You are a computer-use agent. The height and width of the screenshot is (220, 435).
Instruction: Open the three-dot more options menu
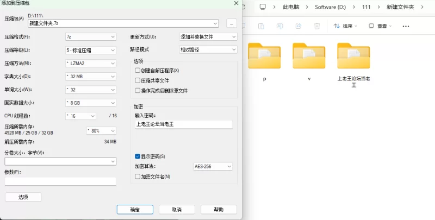[x=405, y=26]
